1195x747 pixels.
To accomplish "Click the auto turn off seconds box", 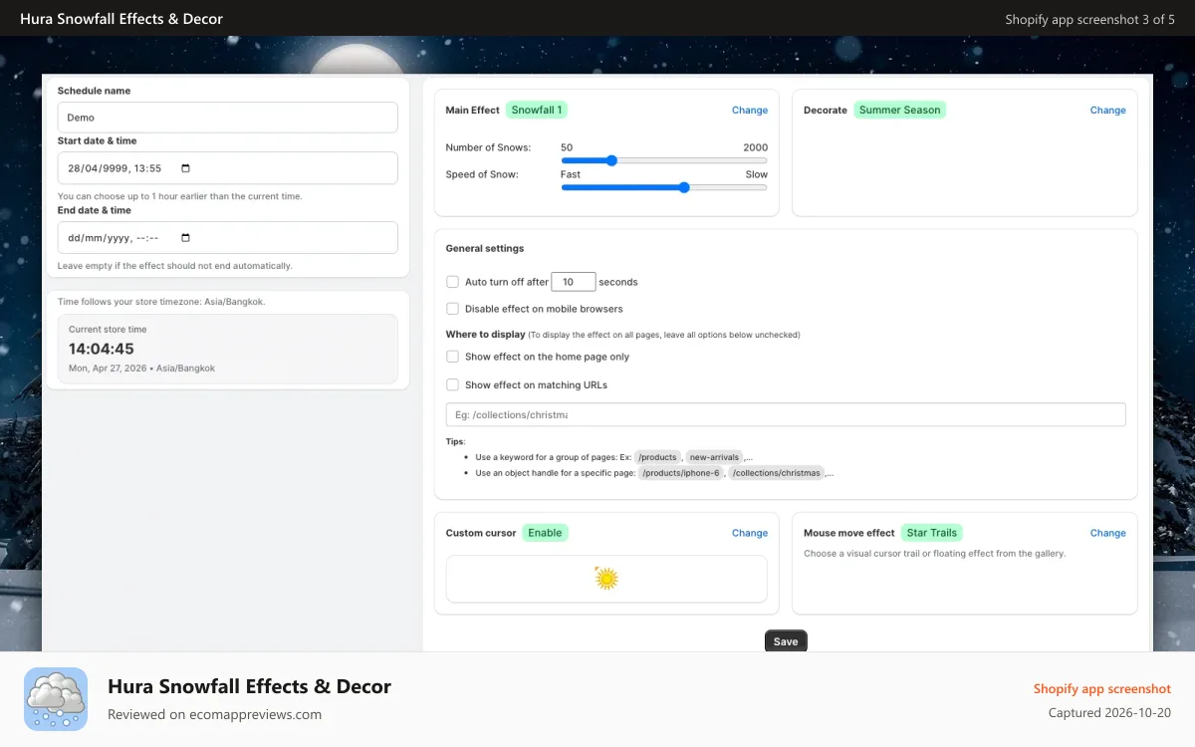I will (x=574, y=282).
